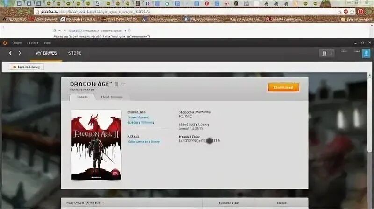Open the Friends menu
Viewport: 374px width, 209px height.
[33, 43]
